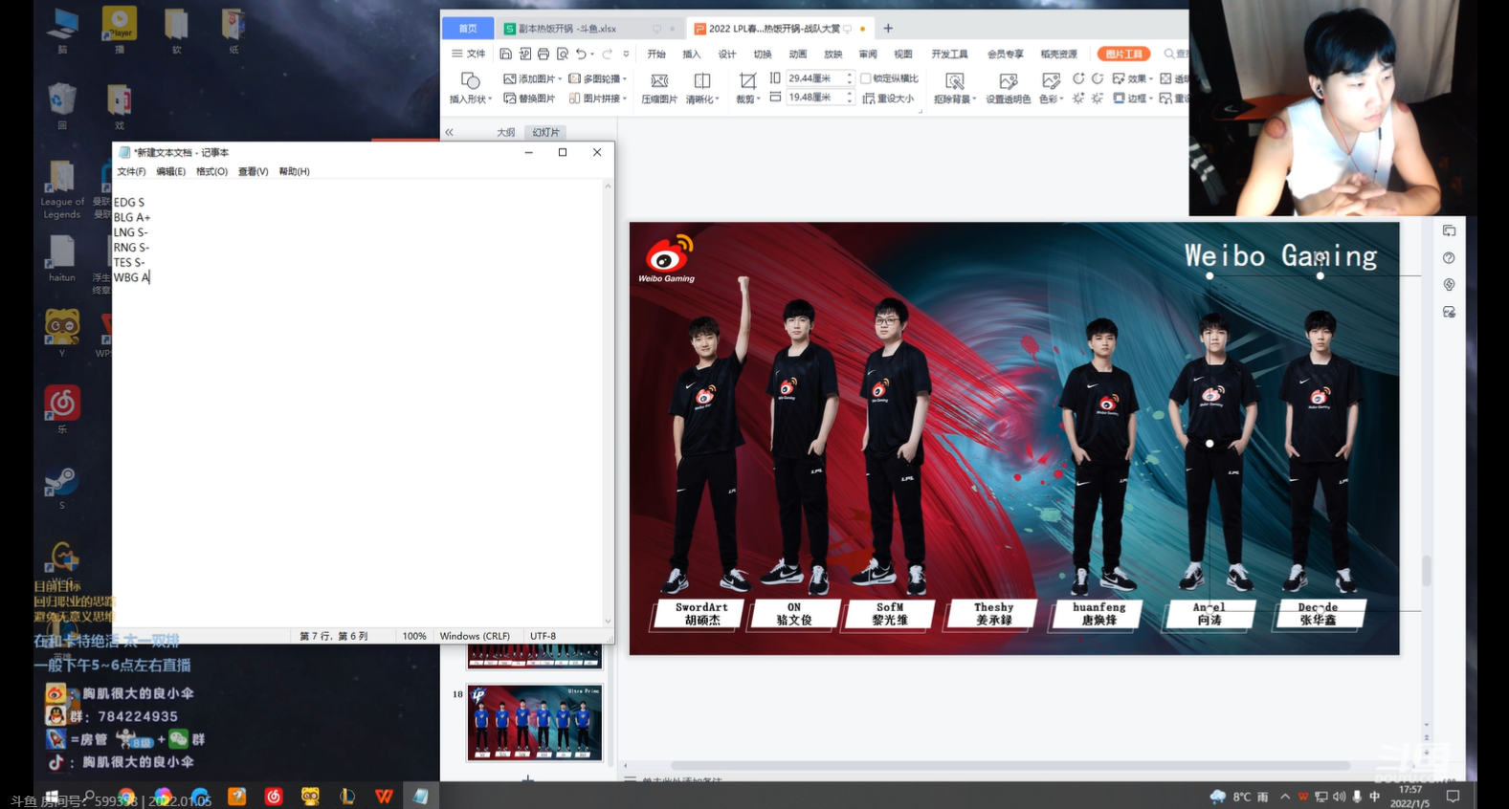Open Notepad 文件(F) menu

click(x=131, y=171)
